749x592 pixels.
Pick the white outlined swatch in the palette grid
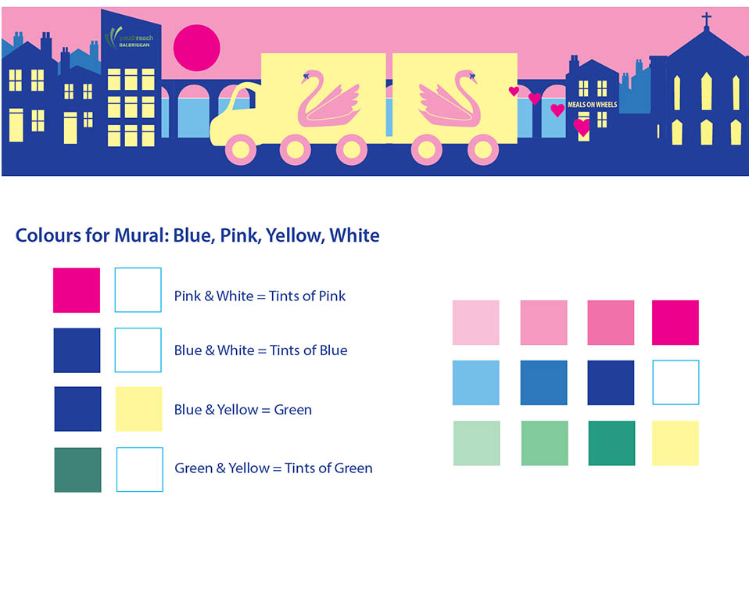point(676,382)
